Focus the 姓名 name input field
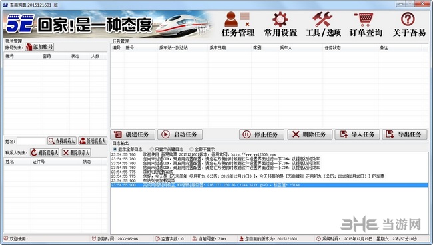The width and height of the screenshot is (433, 245). 31,141
